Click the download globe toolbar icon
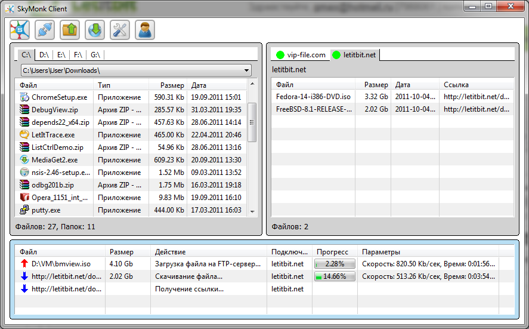The image size is (529, 329). pyautogui.click(x=95, y=30)
